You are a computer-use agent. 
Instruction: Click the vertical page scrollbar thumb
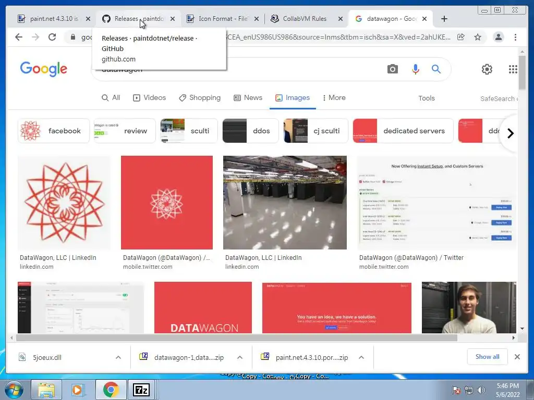pos(522,72)
